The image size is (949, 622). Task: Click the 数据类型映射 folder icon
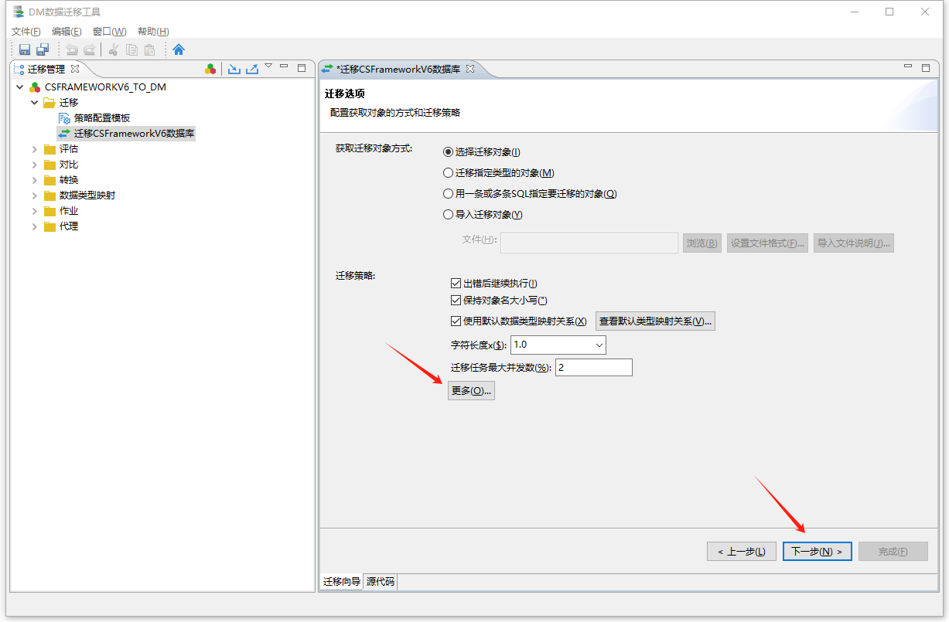[49, 195]
